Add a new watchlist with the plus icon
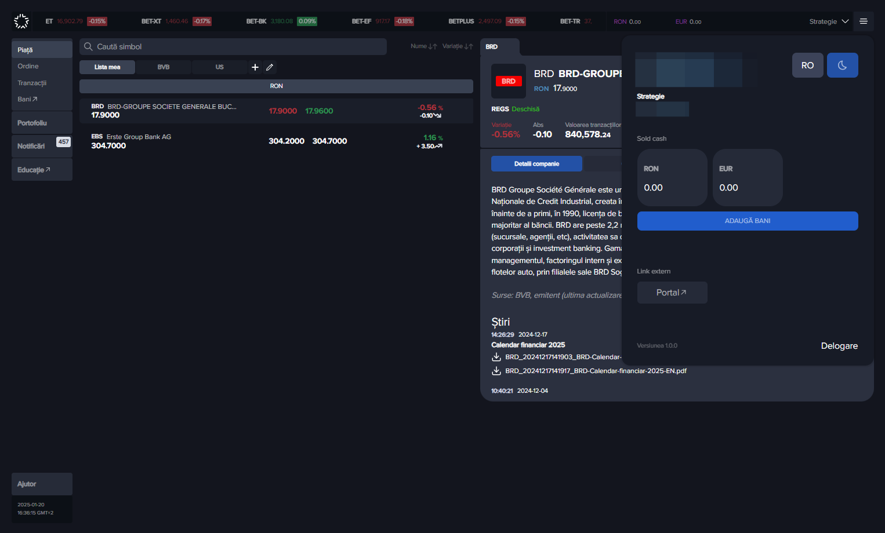 point(255,67)
